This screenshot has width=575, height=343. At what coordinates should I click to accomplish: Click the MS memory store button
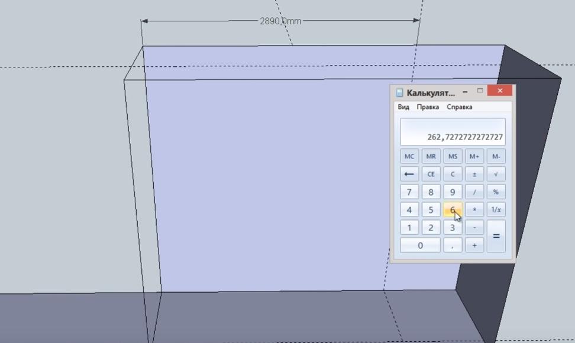tap(453, 156)
